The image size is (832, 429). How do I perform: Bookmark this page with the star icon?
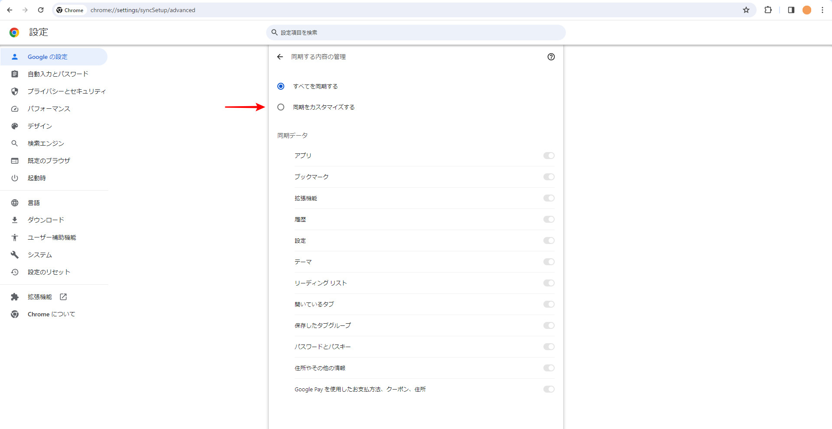(746, 10)
